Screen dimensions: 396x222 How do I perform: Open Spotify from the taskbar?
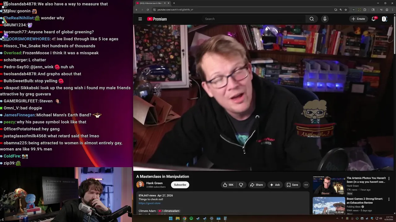pyautogui.click(x=191, y=219)
